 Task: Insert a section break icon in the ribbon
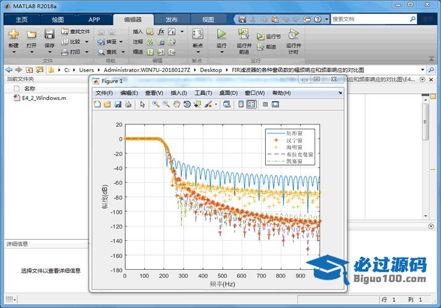tap(150, 31)
